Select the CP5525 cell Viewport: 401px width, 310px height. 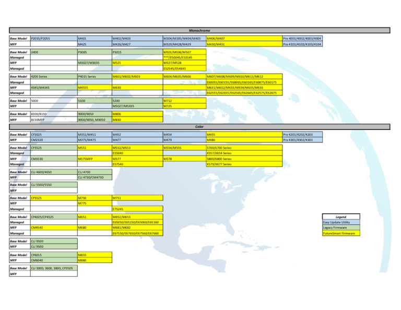click(54, 198)
